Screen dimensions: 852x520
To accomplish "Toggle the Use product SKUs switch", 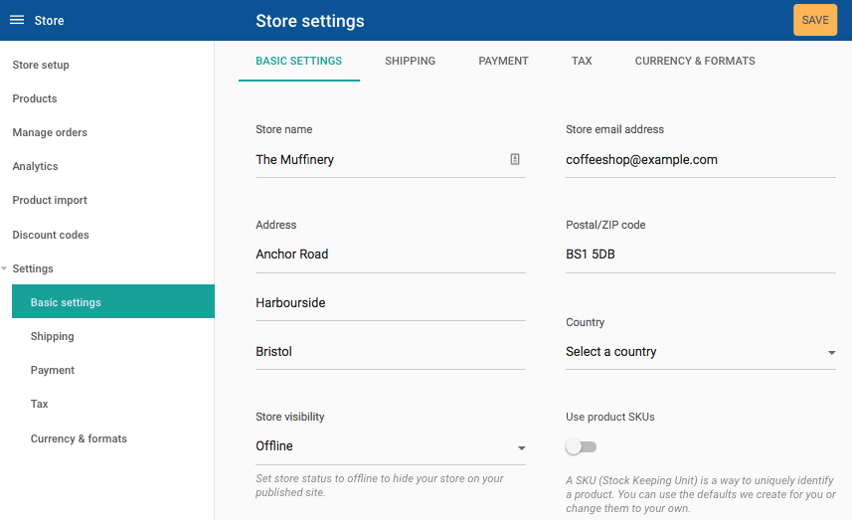I will point(581,446).
